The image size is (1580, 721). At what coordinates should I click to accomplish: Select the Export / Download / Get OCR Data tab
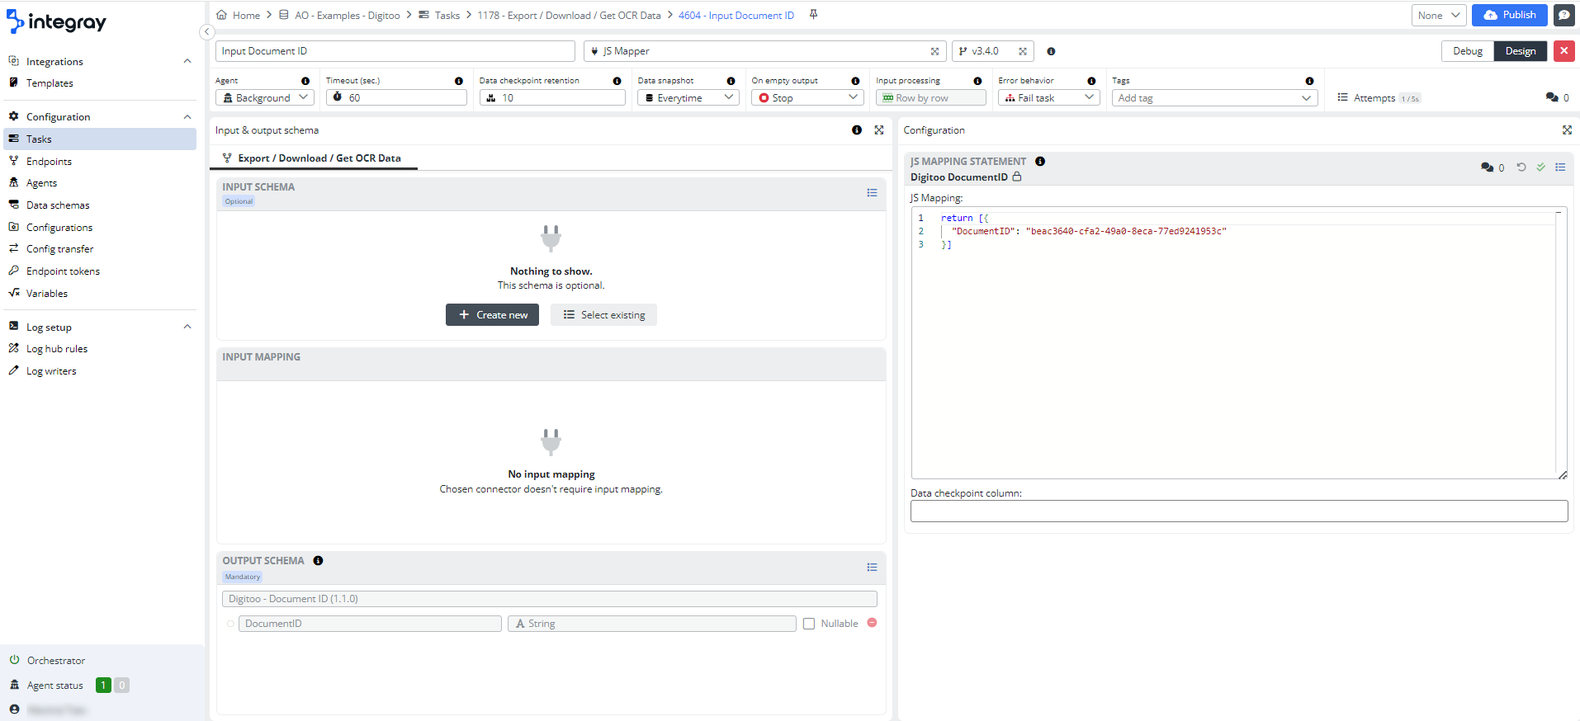[319, 158]
